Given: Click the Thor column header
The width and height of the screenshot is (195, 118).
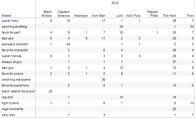Looking at the screenshot, I should tap(190, 16).
